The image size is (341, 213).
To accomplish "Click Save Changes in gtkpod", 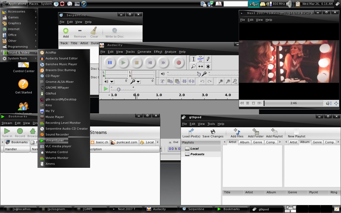I will (213, 133).
